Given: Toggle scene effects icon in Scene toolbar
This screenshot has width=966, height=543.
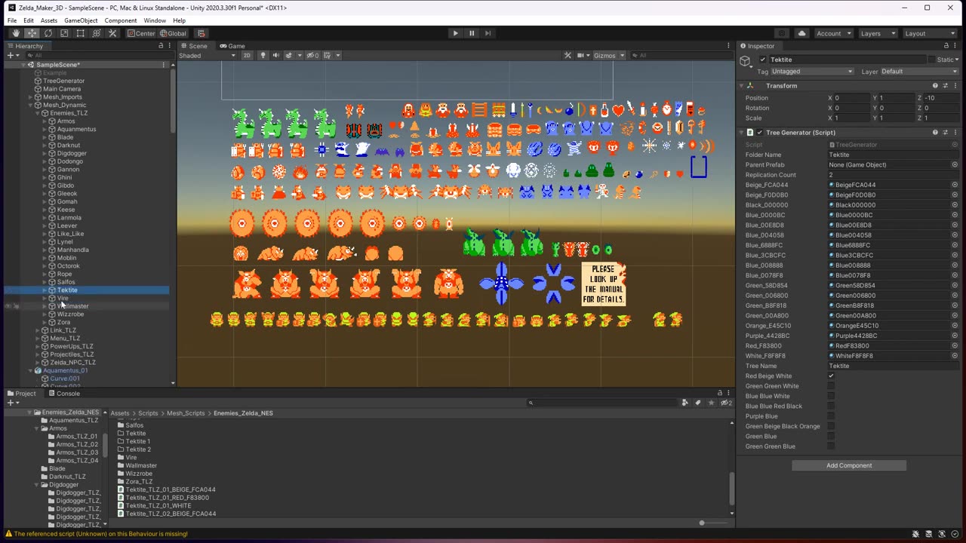Looking at the screenshot, I should pyautogui.click(x=288, y=55).
